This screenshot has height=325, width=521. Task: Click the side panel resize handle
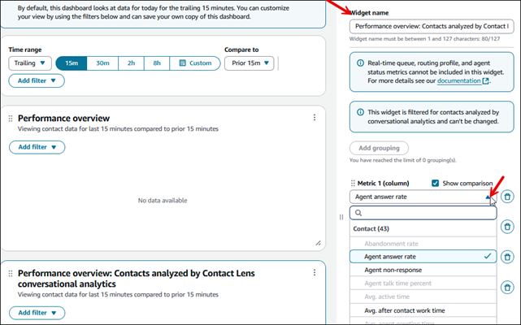click(341, 217)
